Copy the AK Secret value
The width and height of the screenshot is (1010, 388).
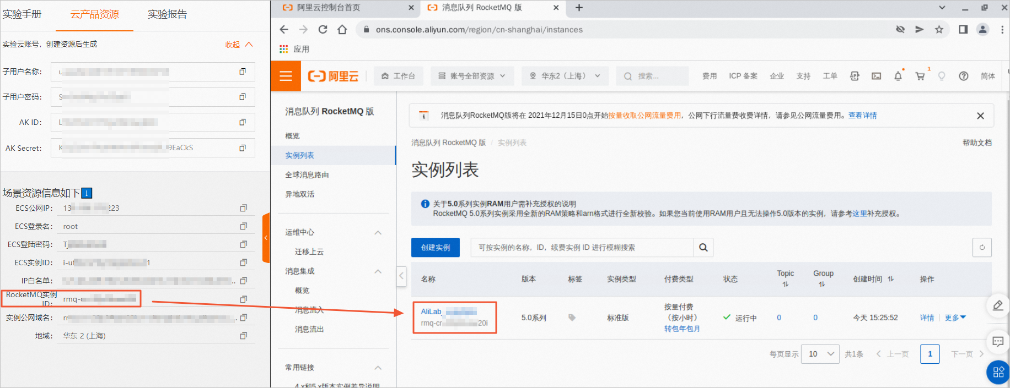click(x=243, y=147)
